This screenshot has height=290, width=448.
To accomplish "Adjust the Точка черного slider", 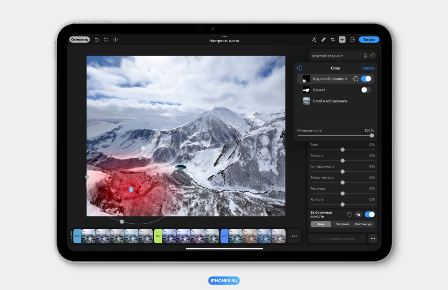I will click(343, 183).
